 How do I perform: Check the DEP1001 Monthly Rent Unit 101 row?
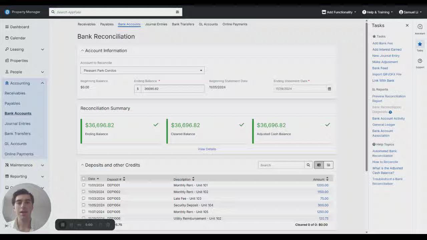pos(83,185)
